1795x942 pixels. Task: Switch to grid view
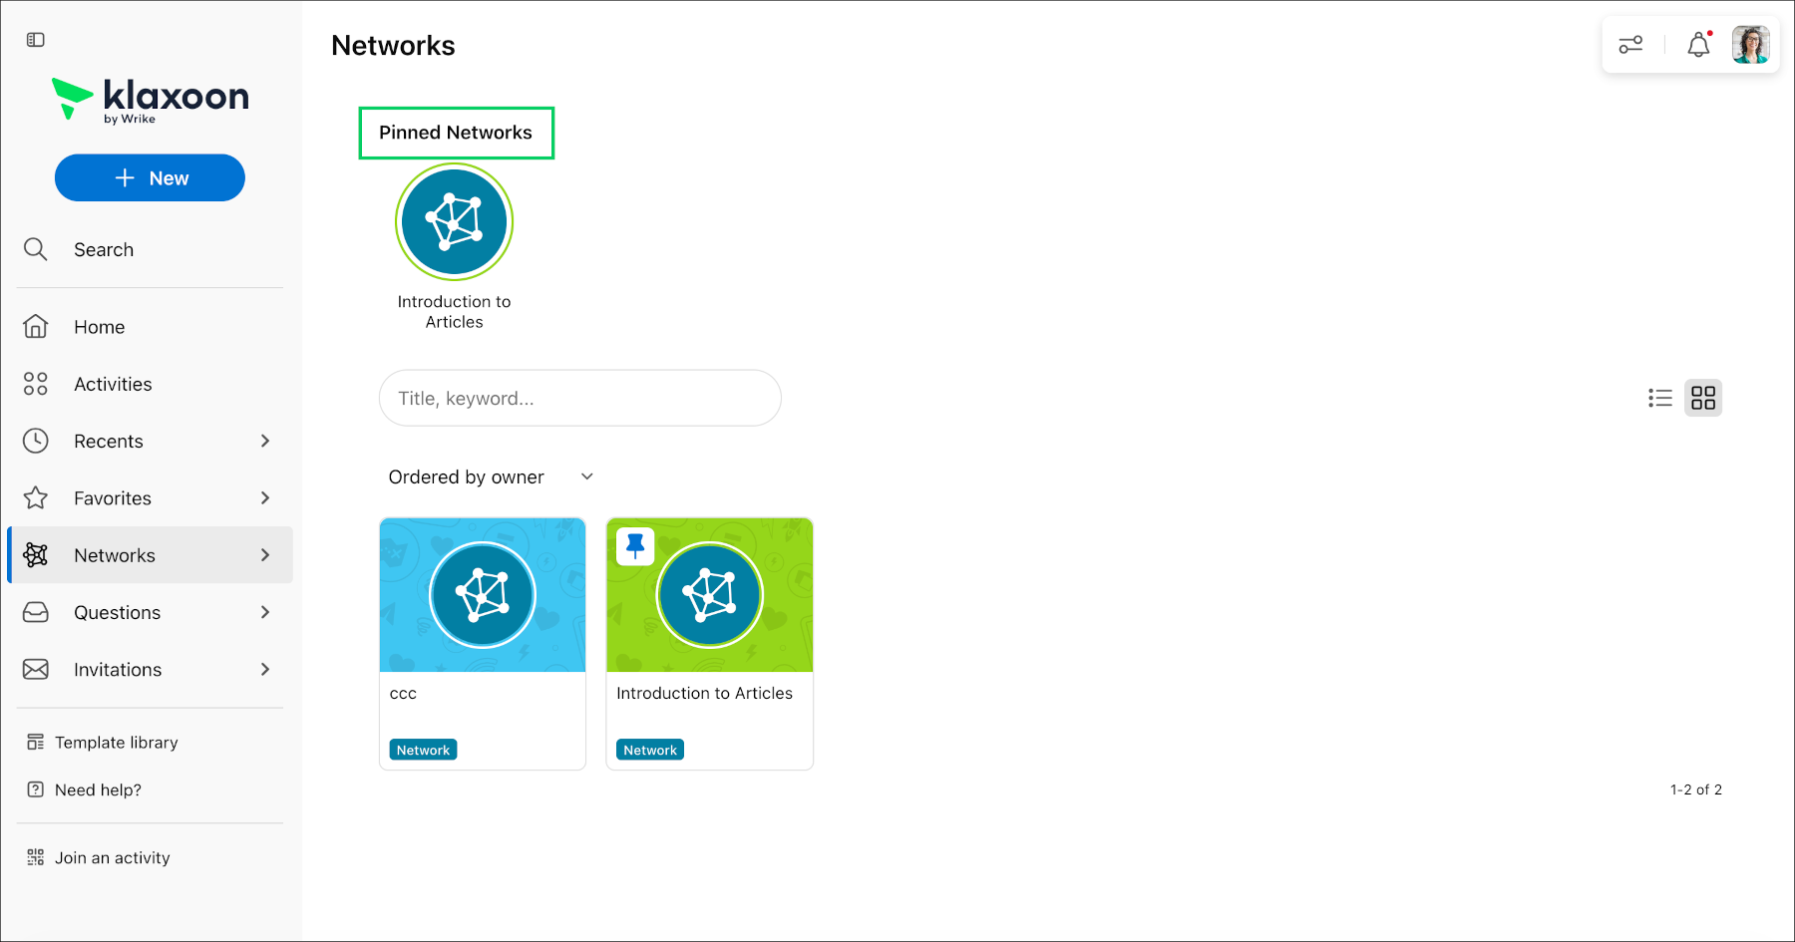point(1703,398)
